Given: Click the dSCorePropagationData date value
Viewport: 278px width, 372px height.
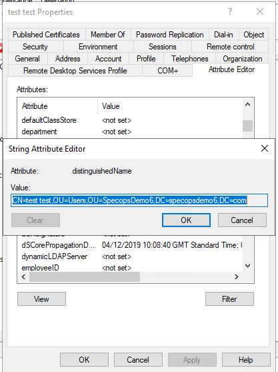Looking at the screenshot, I should click(x=172, y=245).
